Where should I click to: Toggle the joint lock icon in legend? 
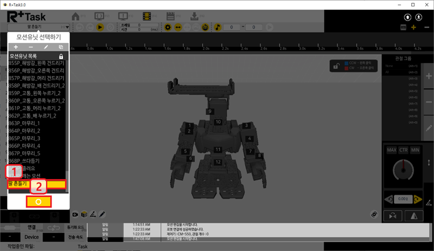[337, 66]
